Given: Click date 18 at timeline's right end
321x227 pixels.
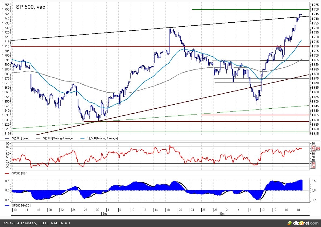Looking at the screenshot, I should (298, 210).
